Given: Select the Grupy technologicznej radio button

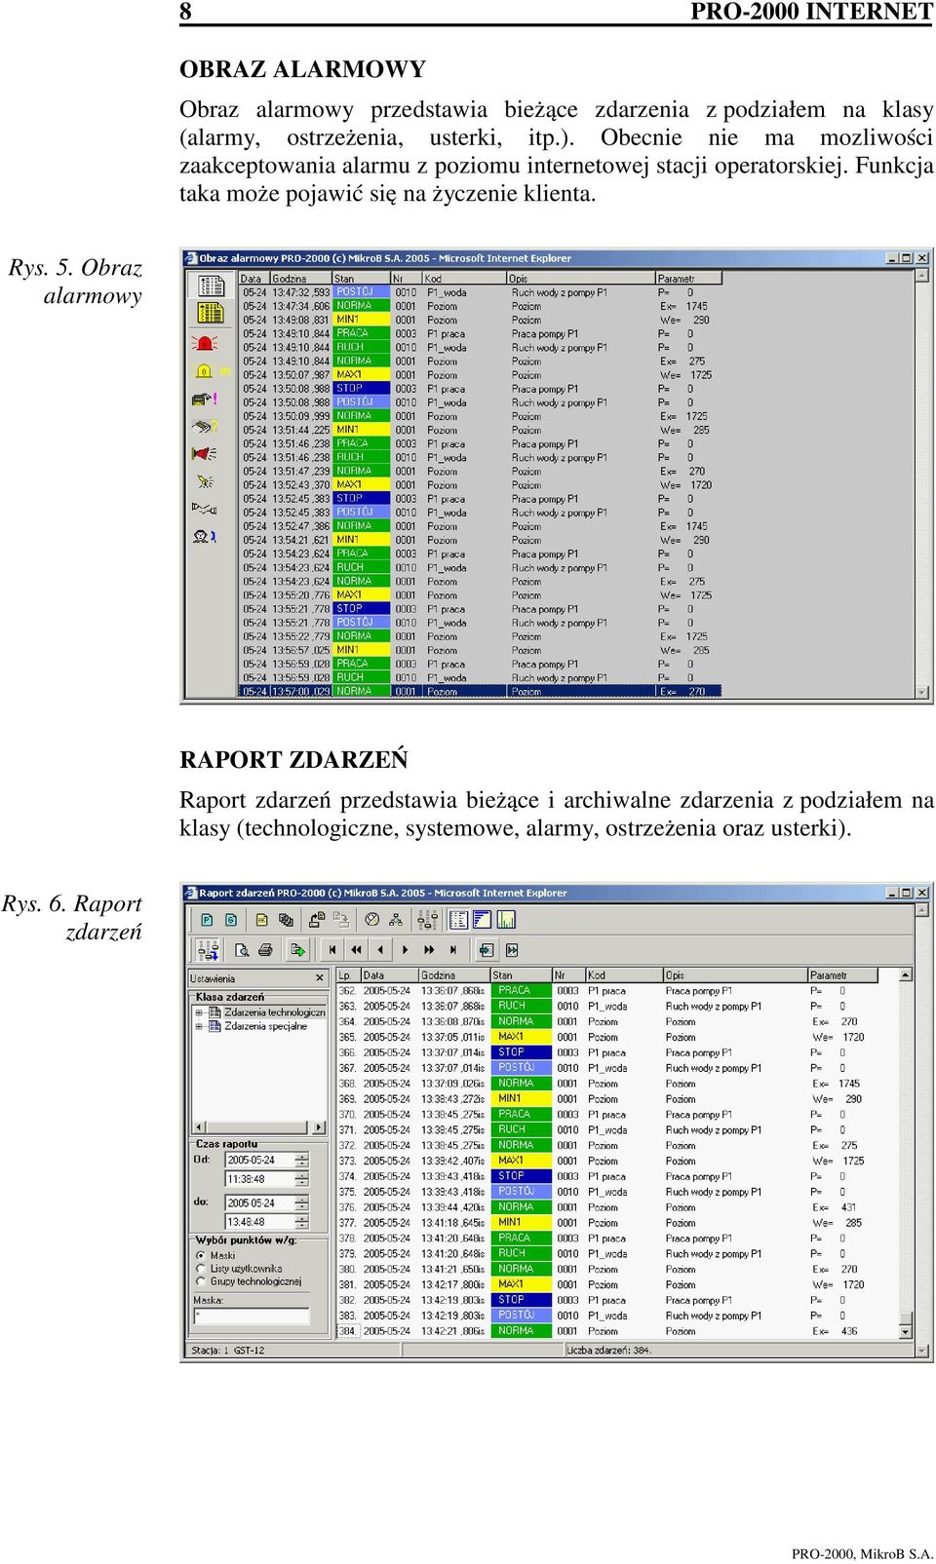Looking at the screenshot, I should tap(201, 1281).
